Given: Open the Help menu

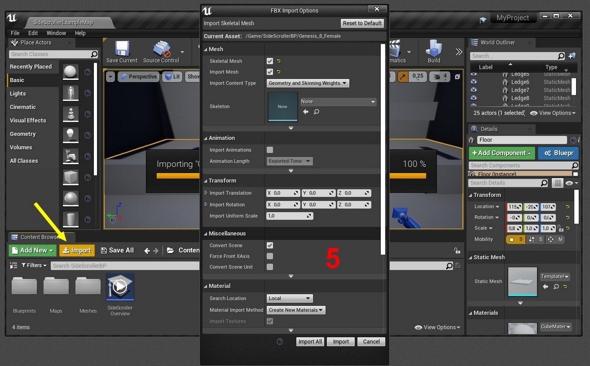Looking at the screenshot, I should point(80,33).
